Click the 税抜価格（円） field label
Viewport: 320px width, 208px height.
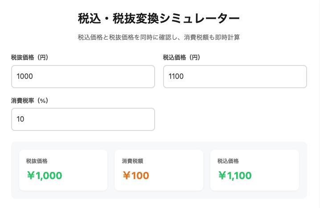pyautogui.click(x=29, y=57)
